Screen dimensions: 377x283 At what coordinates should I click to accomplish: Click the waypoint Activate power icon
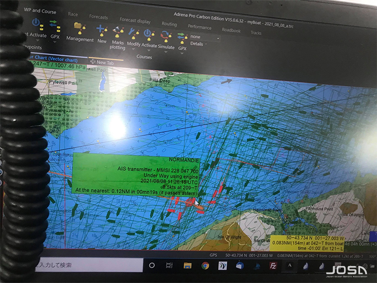click(x=38, y=24)
